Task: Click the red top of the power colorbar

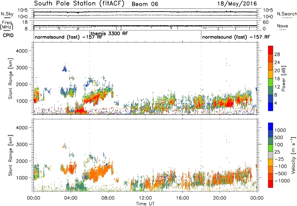Action: 271,50
